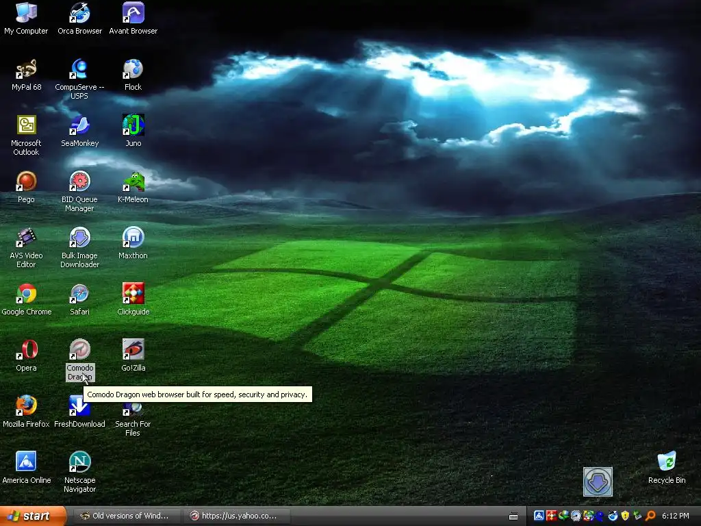Click the orange magnifier tray icon
701x526 pixels.
(x=650, y=516)
